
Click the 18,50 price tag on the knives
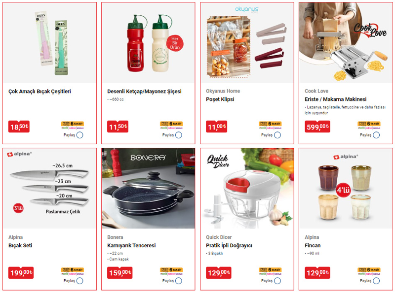click(x=19, y=127)
